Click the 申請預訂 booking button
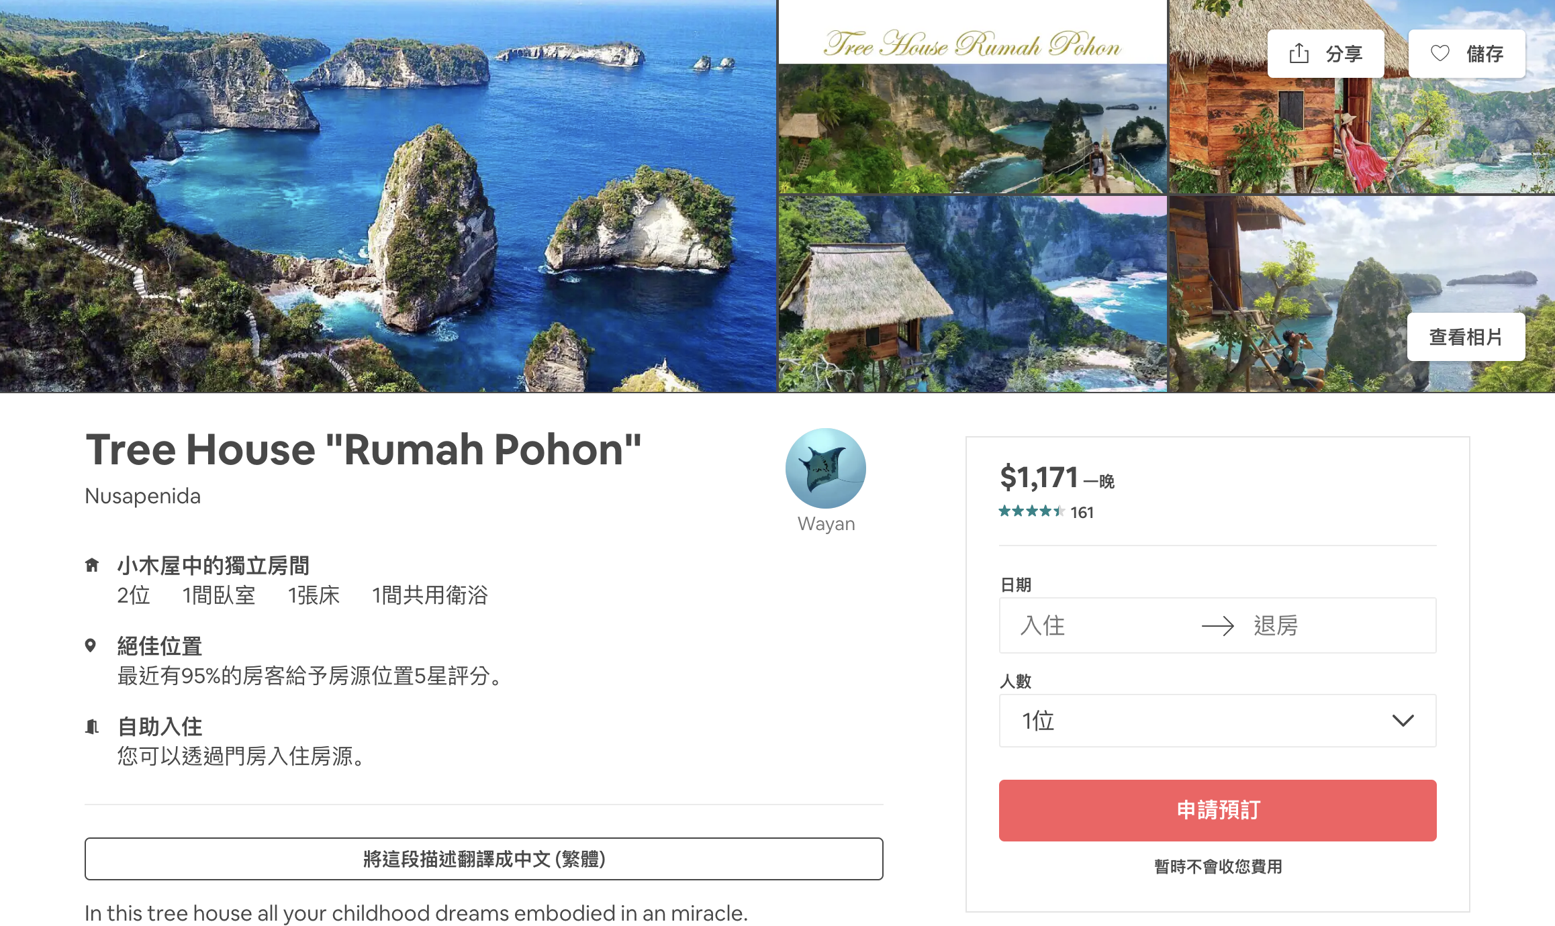 point(1217,810)
